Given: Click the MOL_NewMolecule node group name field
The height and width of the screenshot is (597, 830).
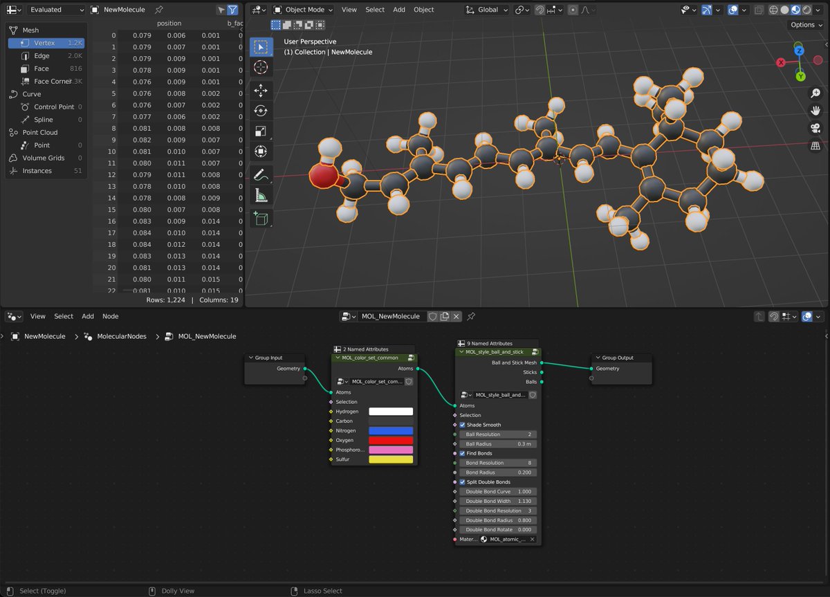Looking at the screenshot, I should pyautogui.click(x=391, y=316).
